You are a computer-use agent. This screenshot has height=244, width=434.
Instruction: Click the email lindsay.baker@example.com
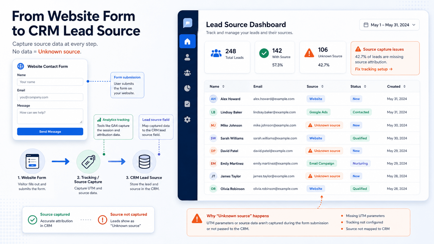[275, 112]
